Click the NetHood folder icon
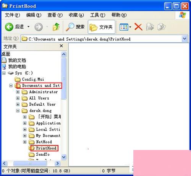191x176 pixels. click(x=31, y=142)
